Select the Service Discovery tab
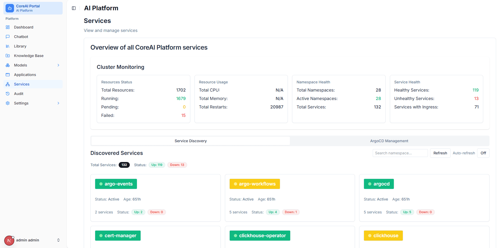 click(191, 141)
